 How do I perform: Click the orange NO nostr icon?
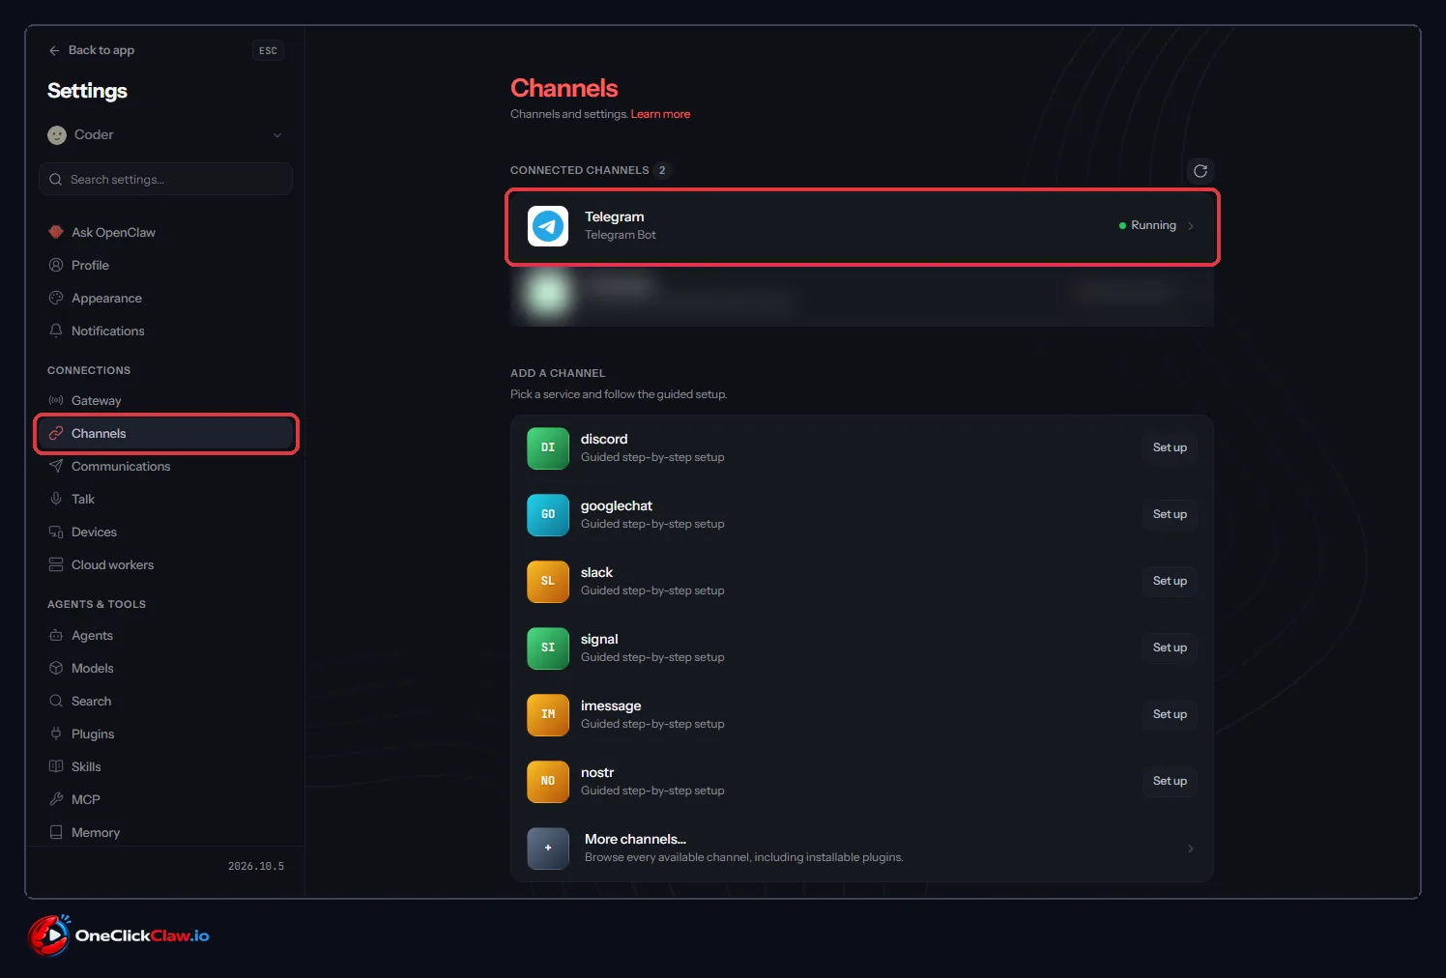tap(548, 781)
